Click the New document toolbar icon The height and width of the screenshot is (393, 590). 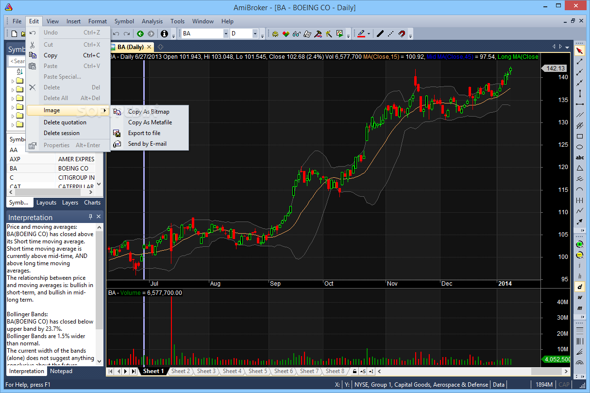coord(15,34)
